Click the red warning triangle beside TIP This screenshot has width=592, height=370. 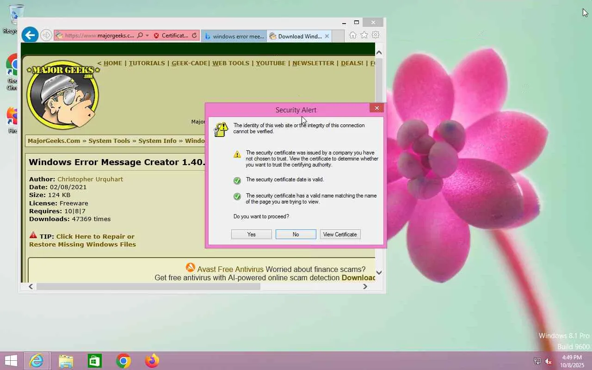coord(33,235)
